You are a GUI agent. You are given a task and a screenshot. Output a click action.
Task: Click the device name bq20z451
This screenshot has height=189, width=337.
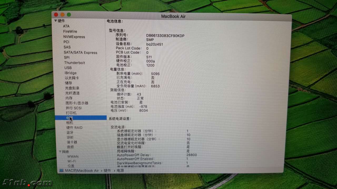(155, 44)
